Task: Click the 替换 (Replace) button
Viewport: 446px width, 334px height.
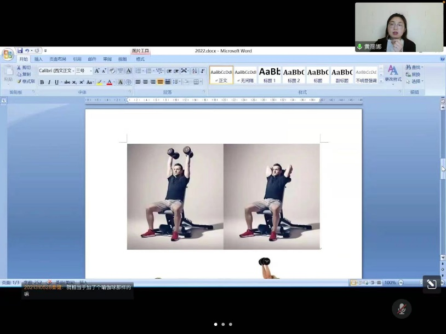Action: coord(414,74)
